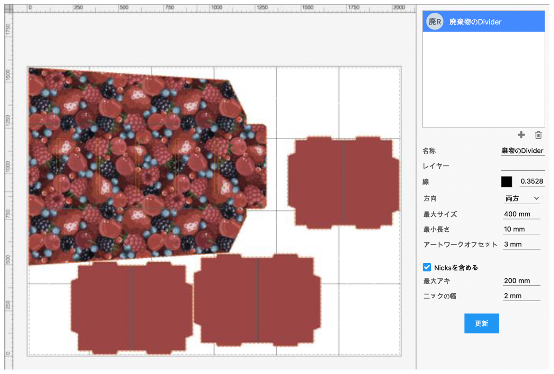Delete selected divider with trash icon

point(538,135)
